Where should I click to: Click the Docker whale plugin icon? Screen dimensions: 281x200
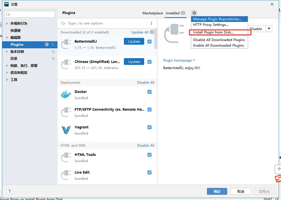click(66, 95)
